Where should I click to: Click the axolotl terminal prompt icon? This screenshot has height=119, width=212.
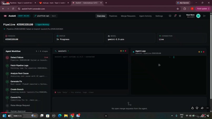[x=56, y=51]
